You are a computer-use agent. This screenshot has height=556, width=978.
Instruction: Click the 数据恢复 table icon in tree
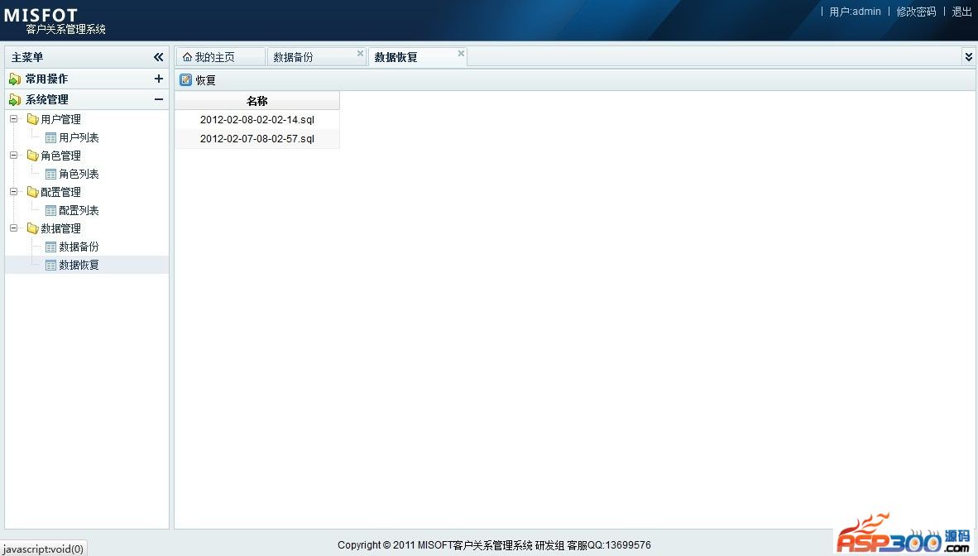pos(51,266)
